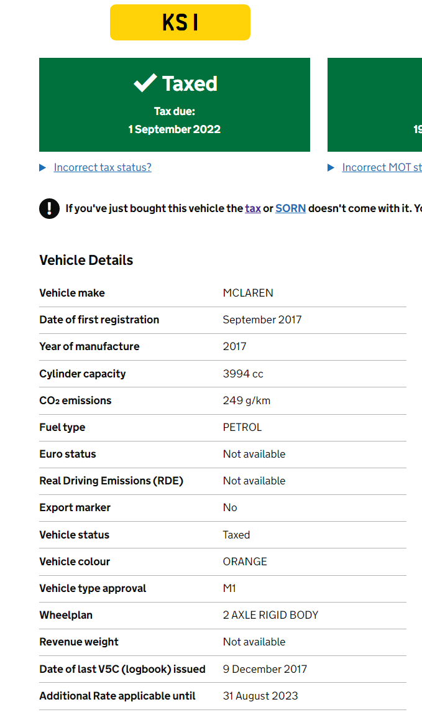Click the KS 1 yellow number plate
Screen dimensions: 422x712
click(x=180, y=22)
